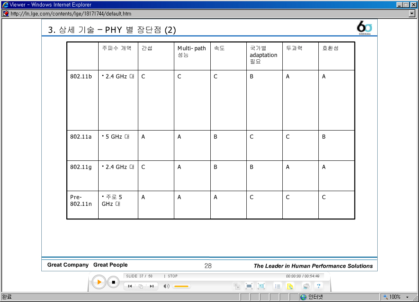This screenshot has width=419, height=302.
Task: Click the grayed-out layout swap icon
Action: 237,286
